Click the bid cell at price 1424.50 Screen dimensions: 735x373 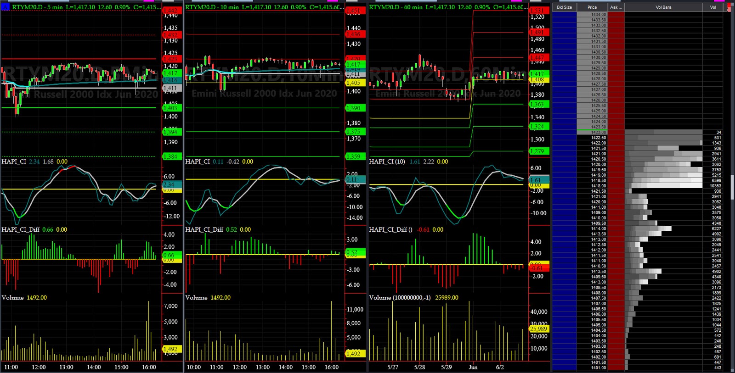click(564, 116)
